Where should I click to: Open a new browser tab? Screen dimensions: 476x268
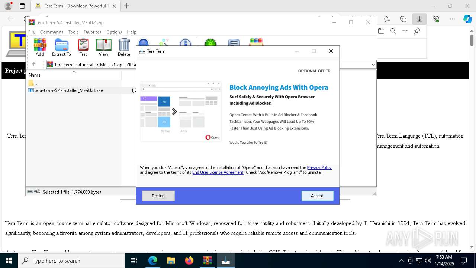click(x=127, y=6)
